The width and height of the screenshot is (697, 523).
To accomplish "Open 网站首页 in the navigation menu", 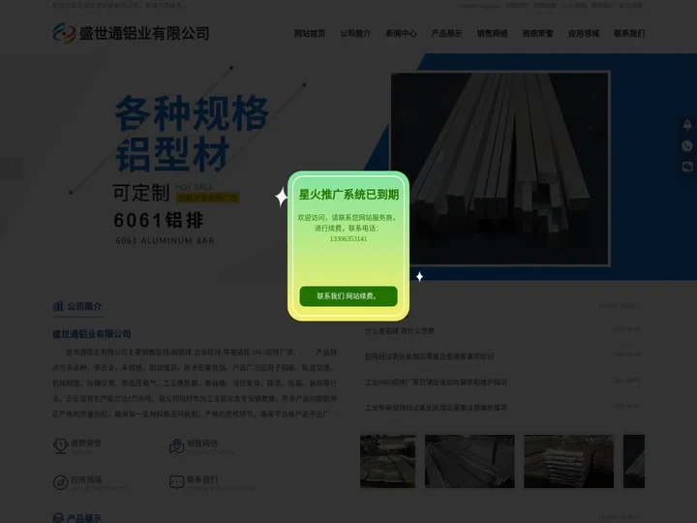I will pos(310,33).
